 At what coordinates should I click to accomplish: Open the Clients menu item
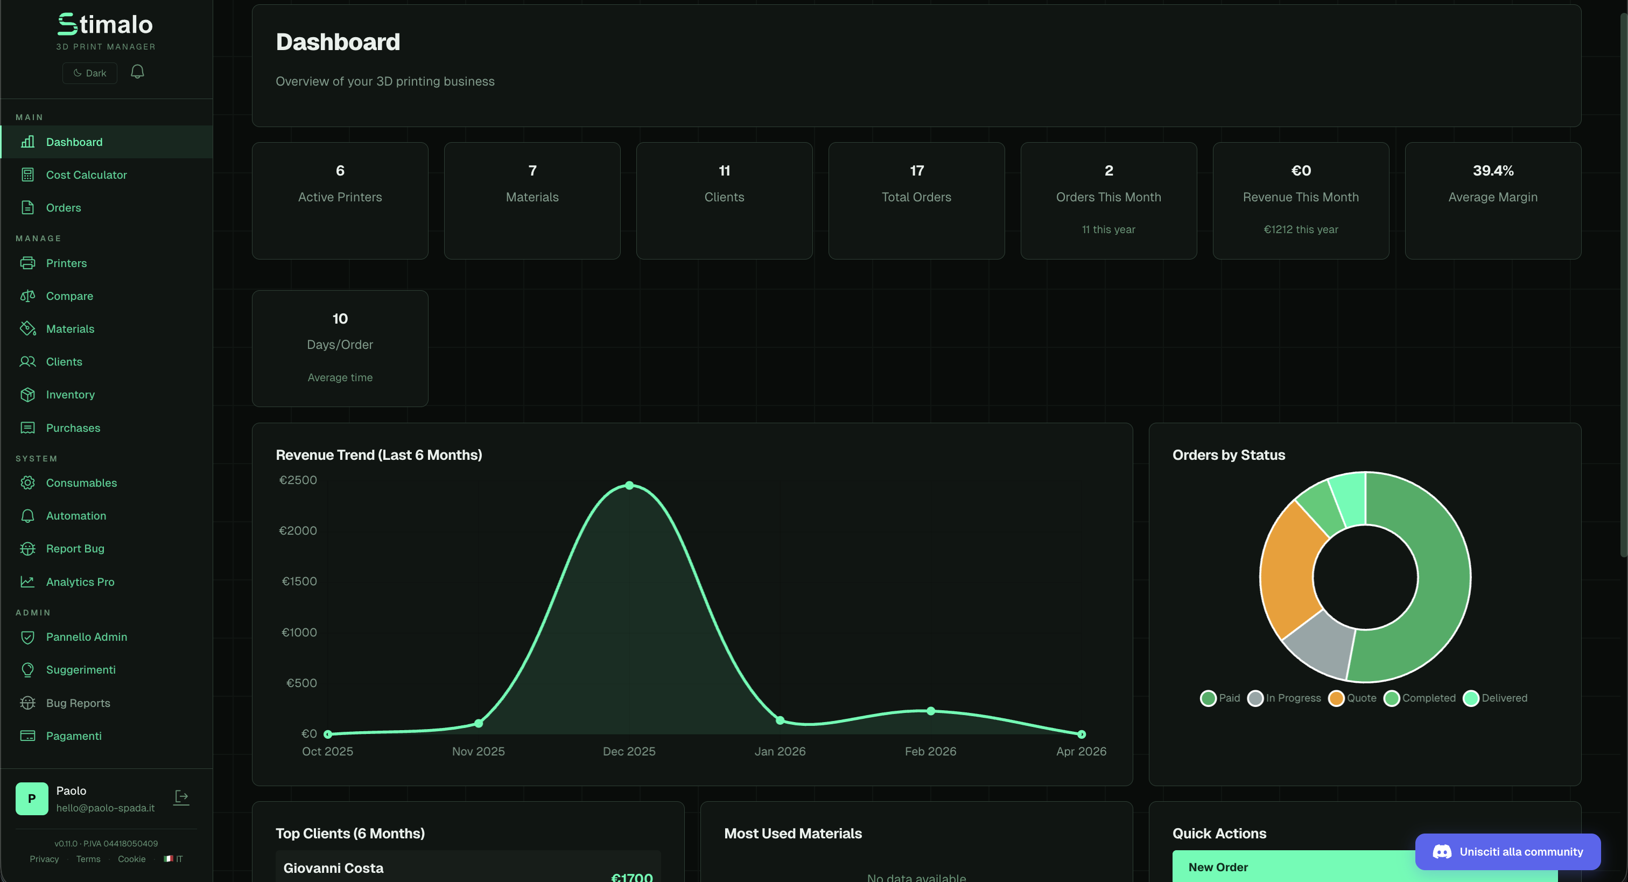tap(64, 362)
